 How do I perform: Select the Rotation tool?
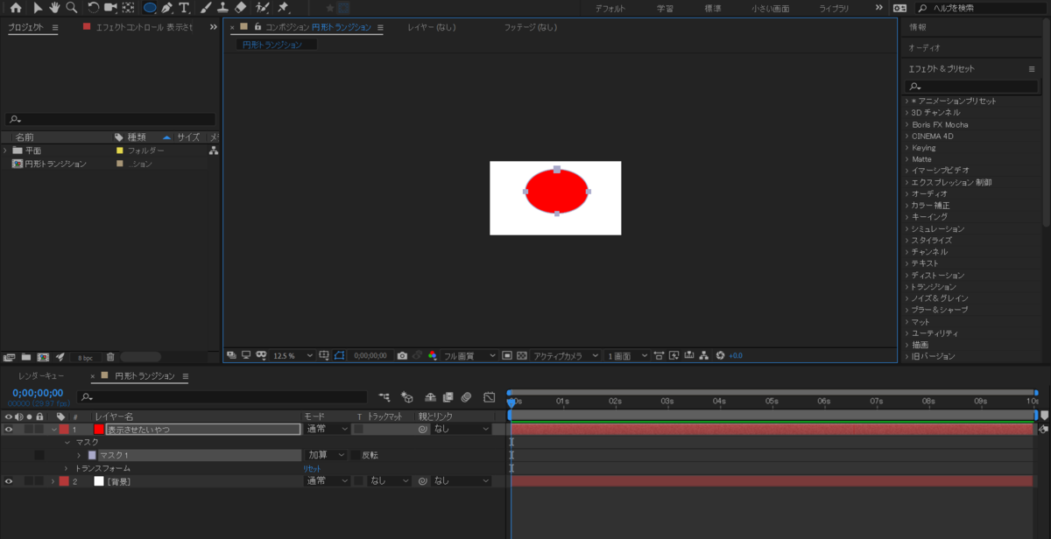(93, 7)
